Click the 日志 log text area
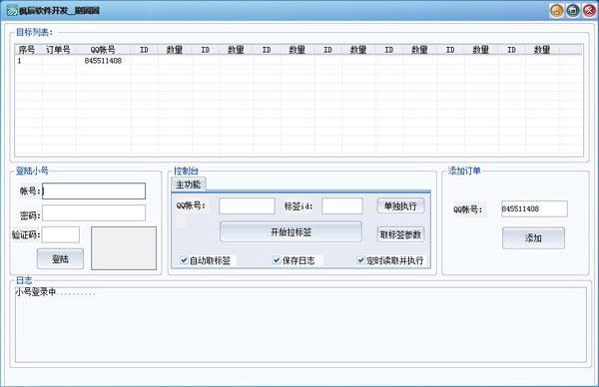This screenshot has width=599, height=387. point(300,325)
